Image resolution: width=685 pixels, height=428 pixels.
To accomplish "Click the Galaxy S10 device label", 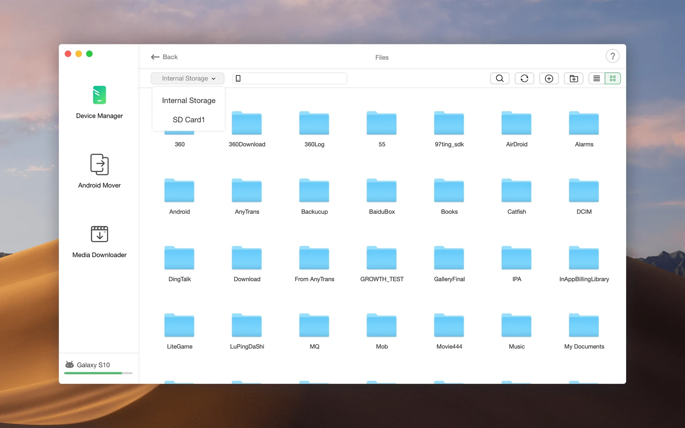I will [x=93, y=365].
